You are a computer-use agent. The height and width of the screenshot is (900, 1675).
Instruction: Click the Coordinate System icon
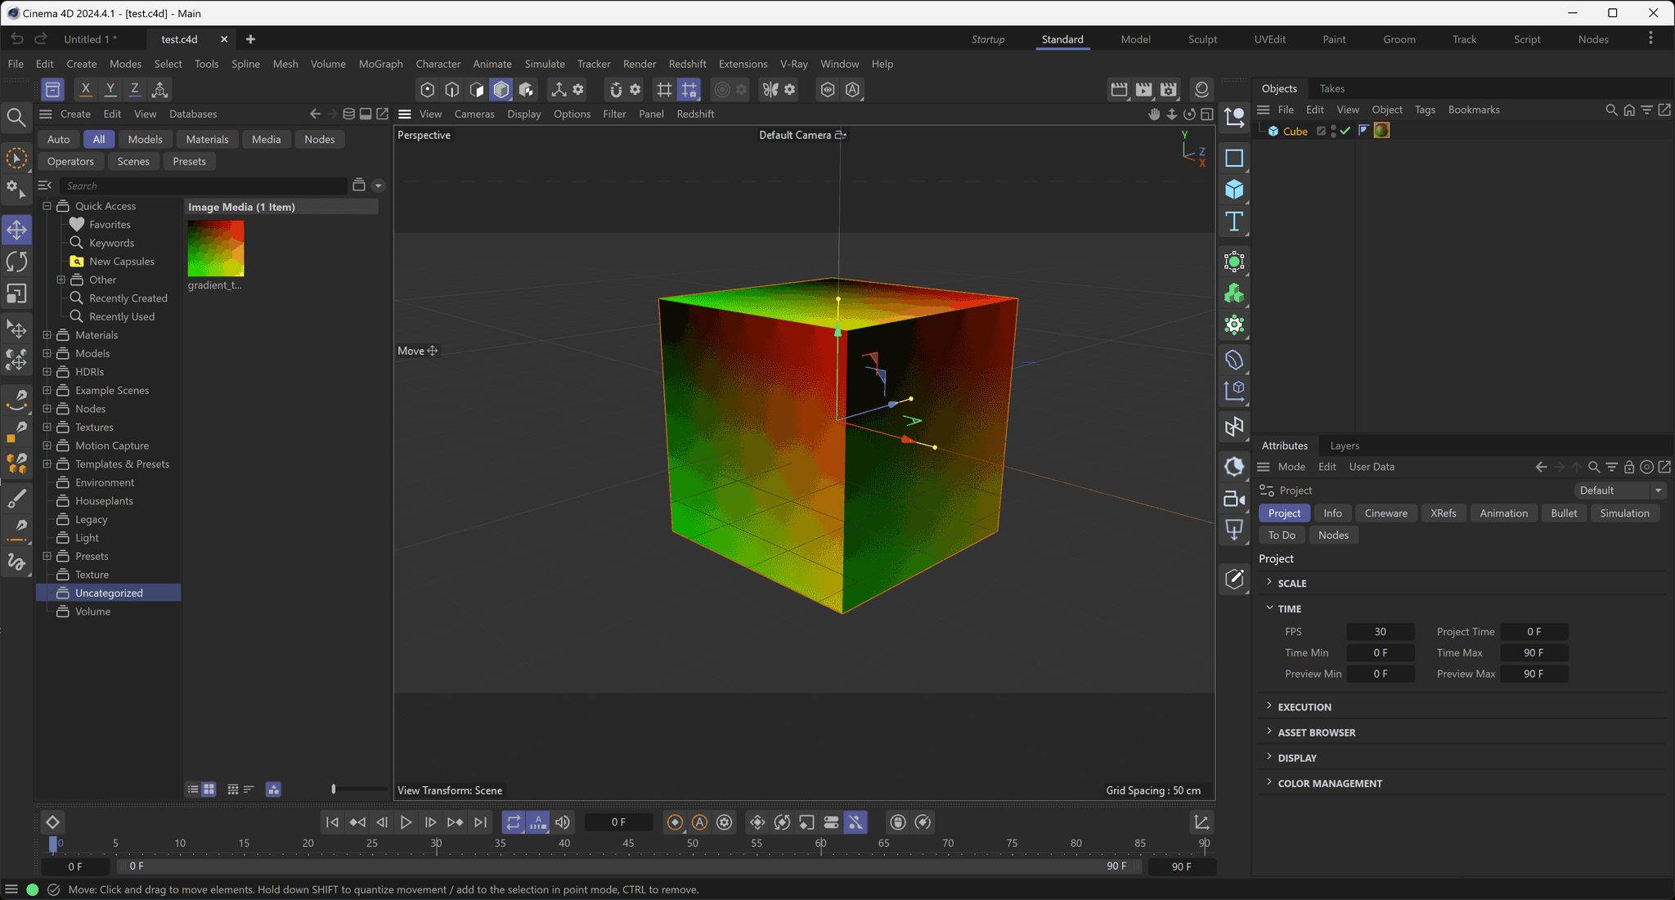pyautogui.click(x=159, y=89)
